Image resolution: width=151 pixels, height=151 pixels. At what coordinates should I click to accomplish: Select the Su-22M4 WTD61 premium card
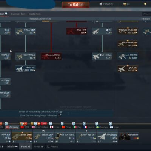pos(128,44)
